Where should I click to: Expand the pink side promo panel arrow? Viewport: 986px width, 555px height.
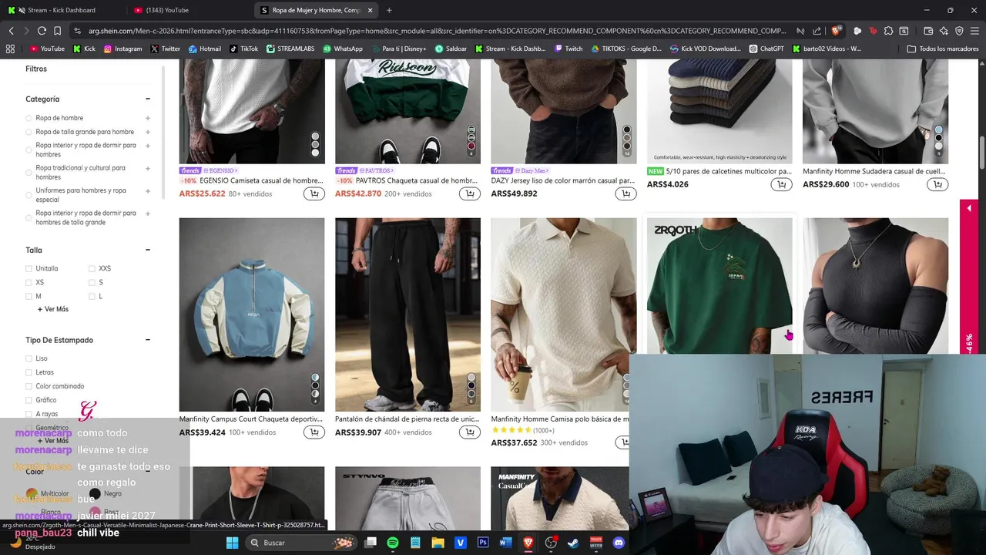pyautogui.click(x=969, y=208)
